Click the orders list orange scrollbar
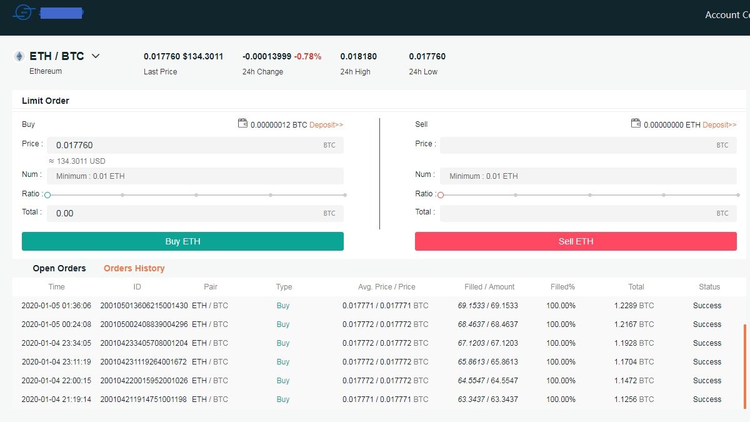The image size is (750, 422). (744, 366)
